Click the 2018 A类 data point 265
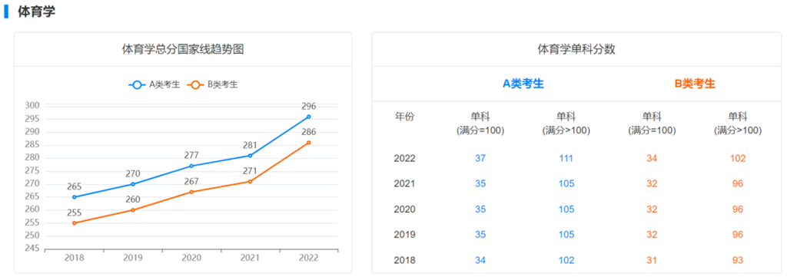787x280 pixels. pos(75,197)
